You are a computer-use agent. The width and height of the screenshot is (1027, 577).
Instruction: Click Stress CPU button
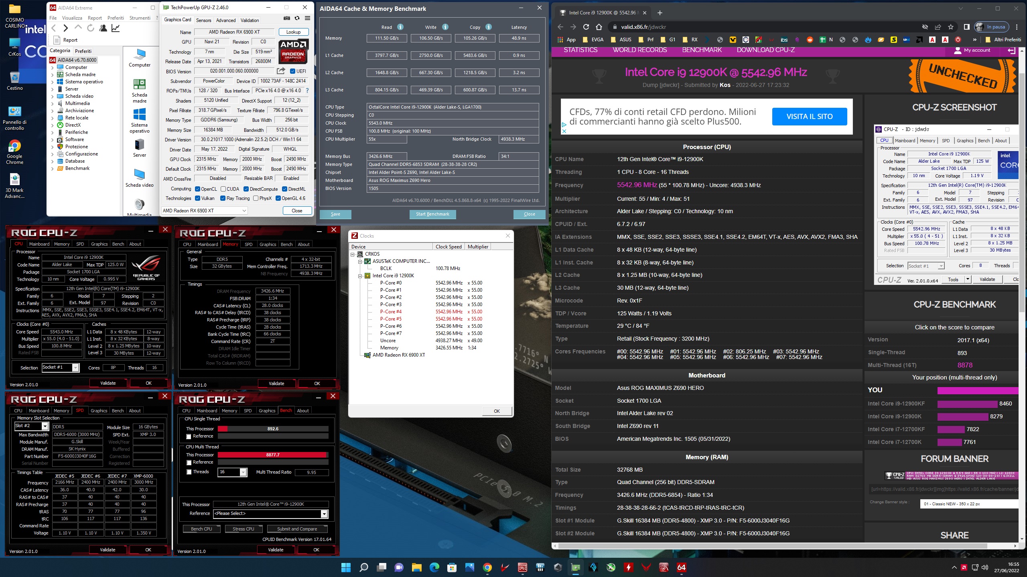point(244,529)
